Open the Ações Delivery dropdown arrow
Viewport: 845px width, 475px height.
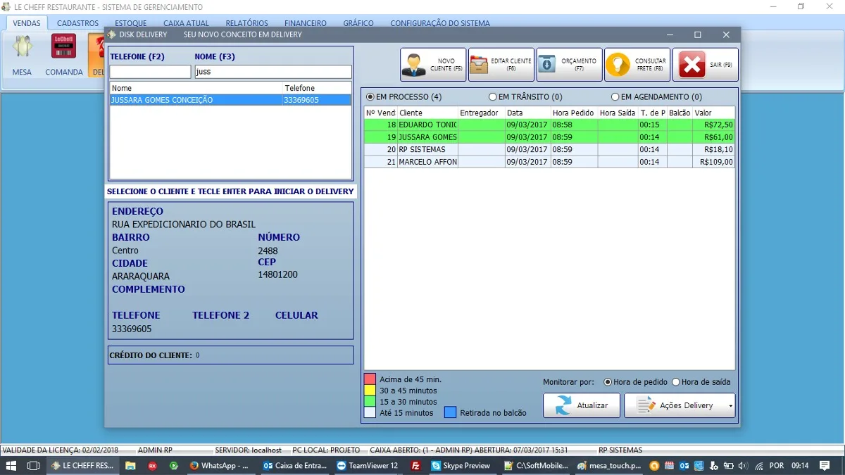[731, 406]
